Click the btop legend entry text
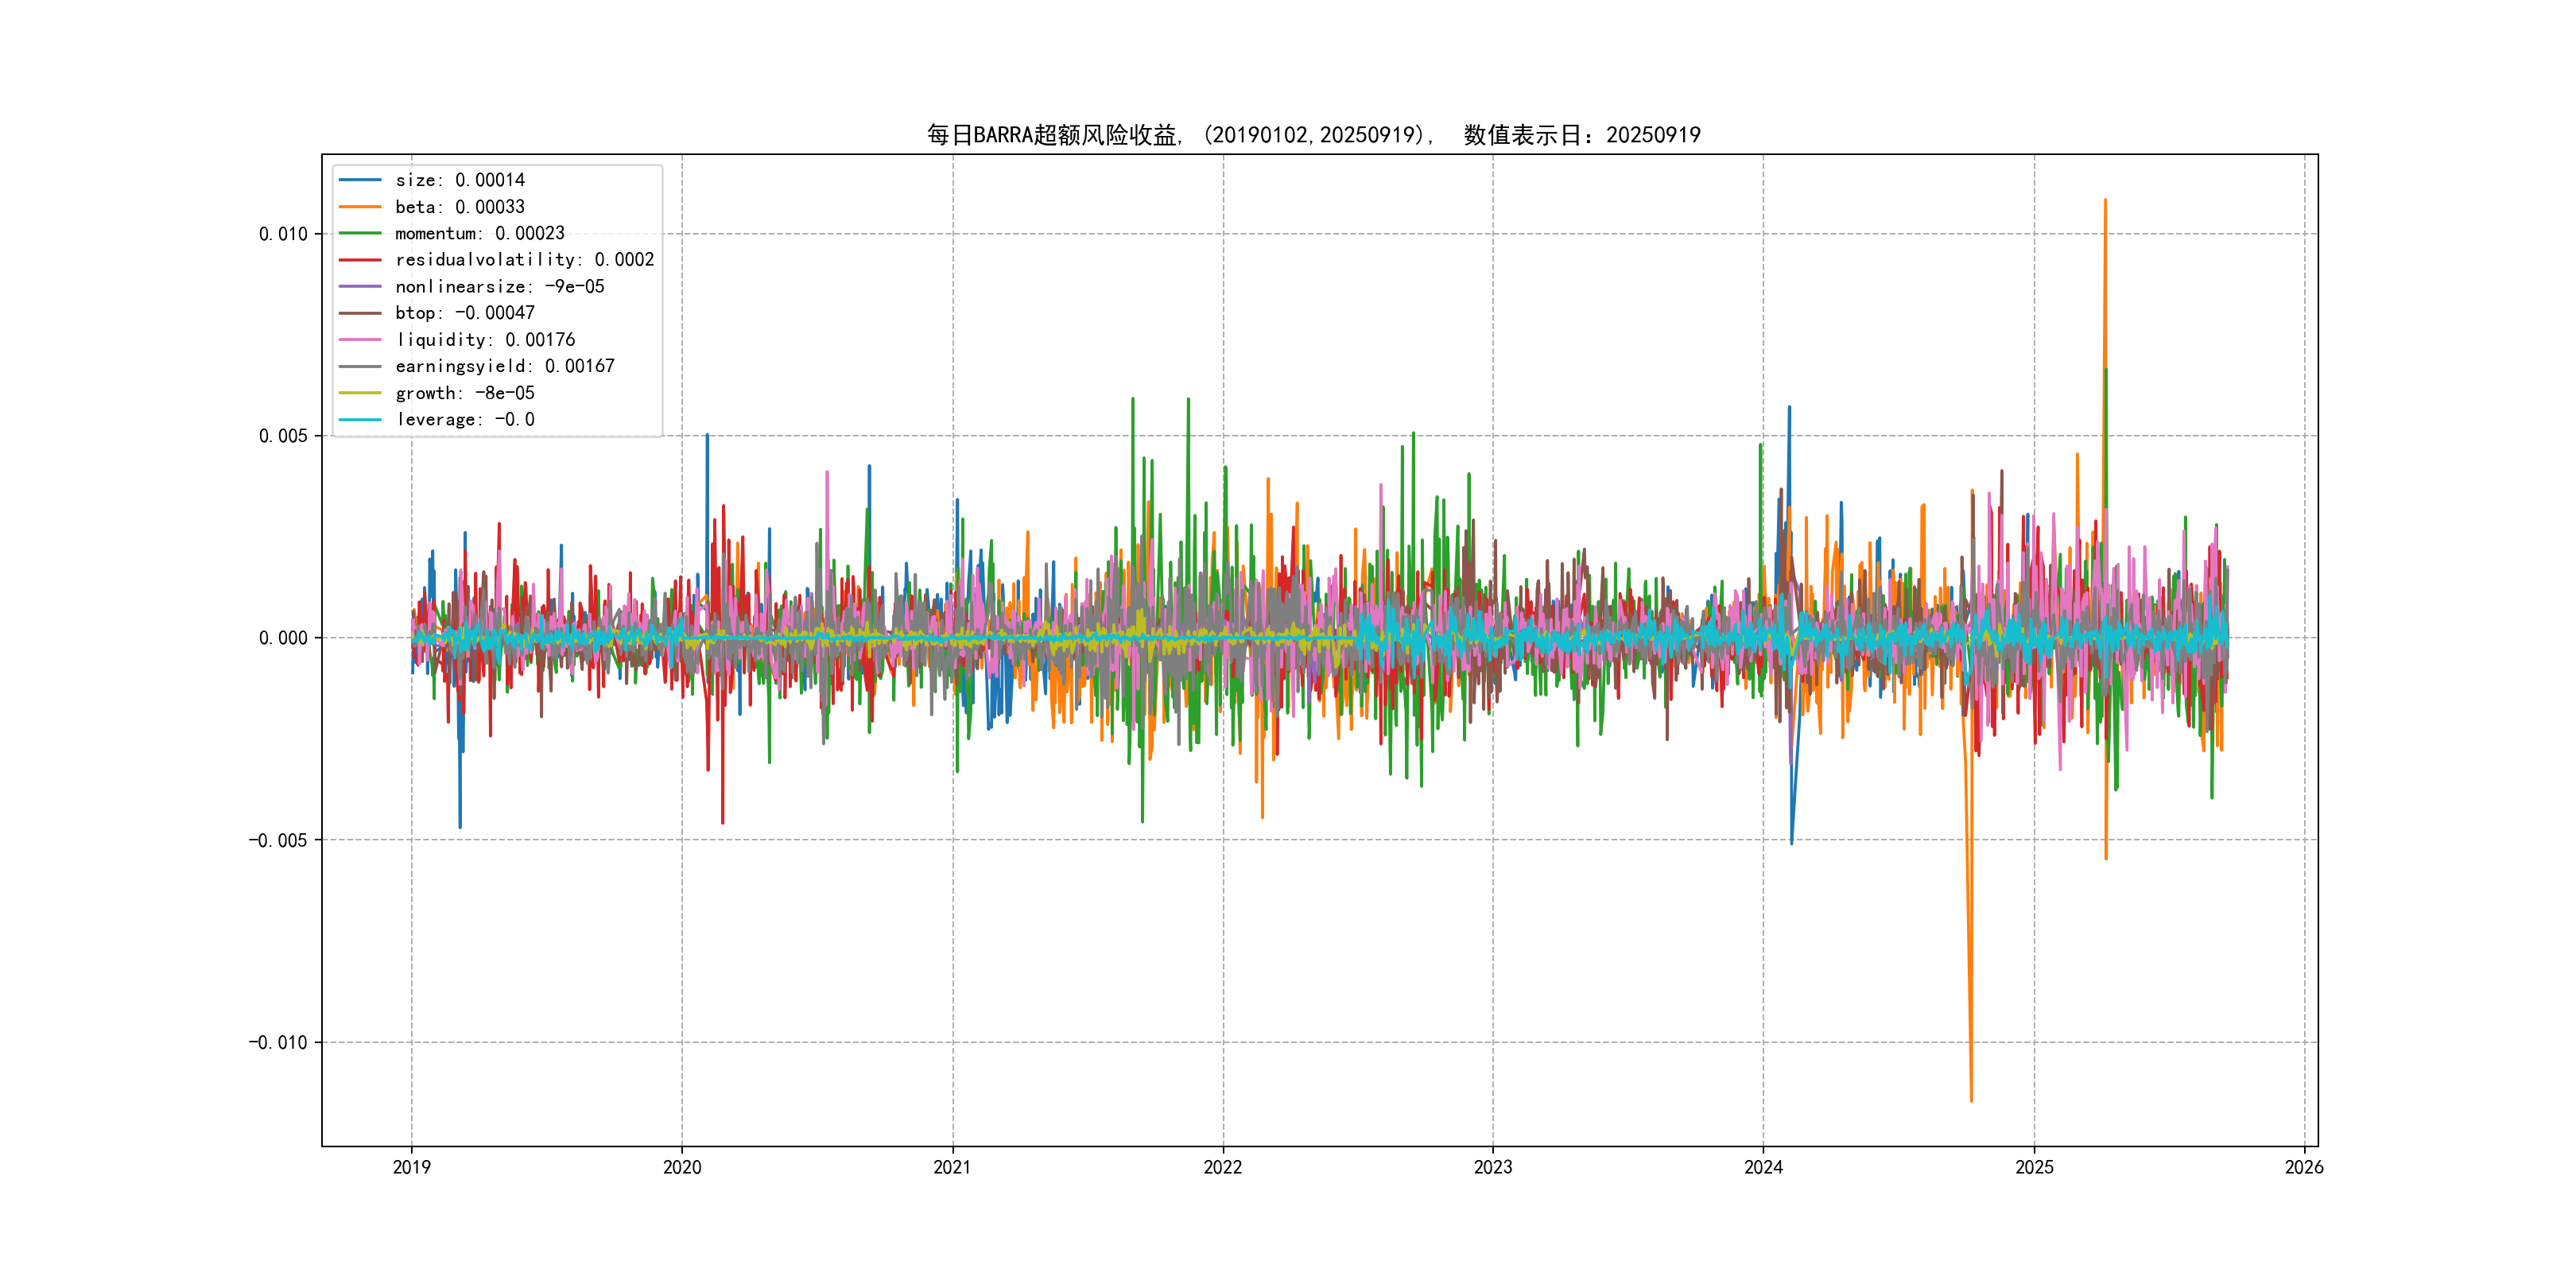Image resolution: width=2576 pixels, height=1288 pixels. [464, 313]
